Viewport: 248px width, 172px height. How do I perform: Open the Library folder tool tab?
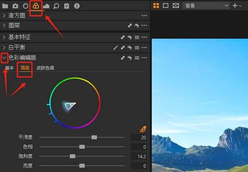click(5, 6)
